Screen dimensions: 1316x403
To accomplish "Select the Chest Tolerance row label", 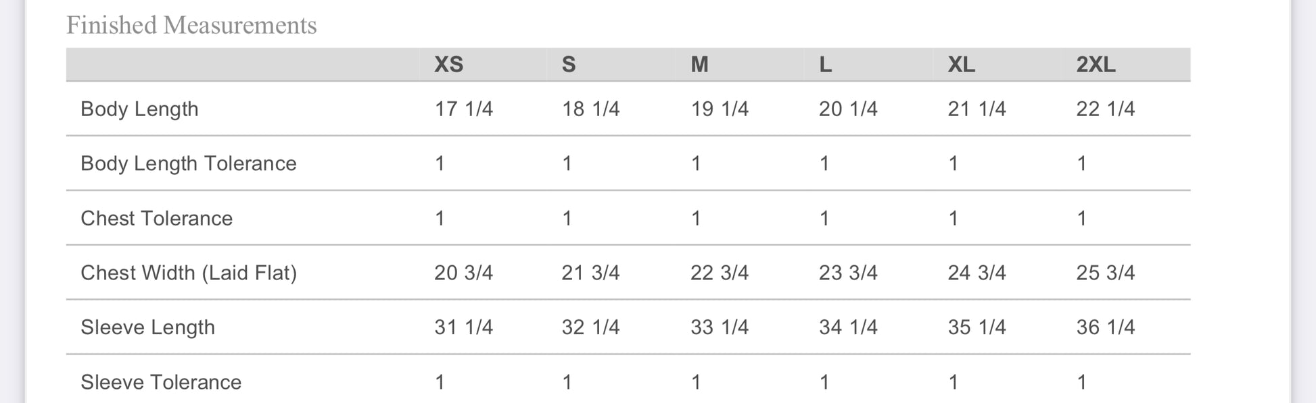I will pos(156,219).
